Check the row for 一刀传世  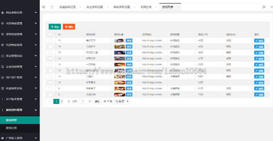50,64
